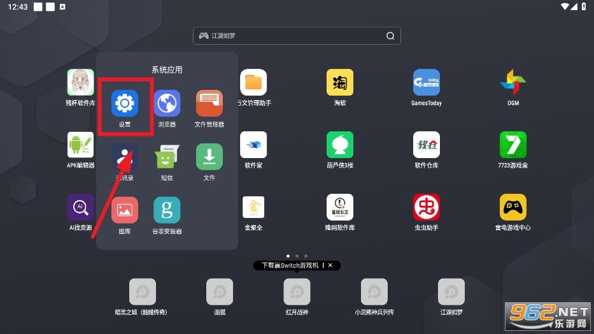Tap the battery status icon
The height and width of the screenshot is (334, 594).
tap(584, 6)
